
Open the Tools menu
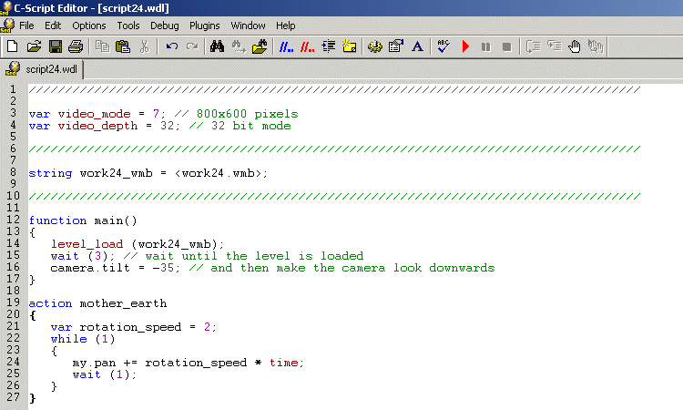(x=128, y=26)
